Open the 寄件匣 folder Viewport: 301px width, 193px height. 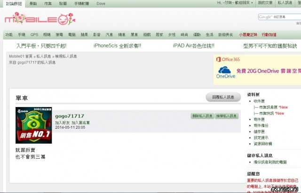tap(259, 119)
